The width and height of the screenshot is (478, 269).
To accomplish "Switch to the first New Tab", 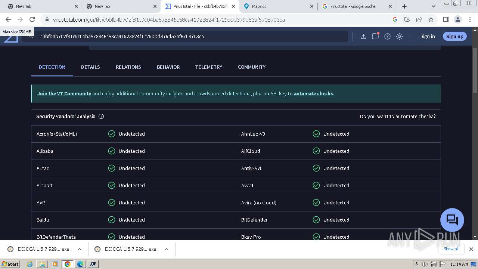I will point(43,6).
